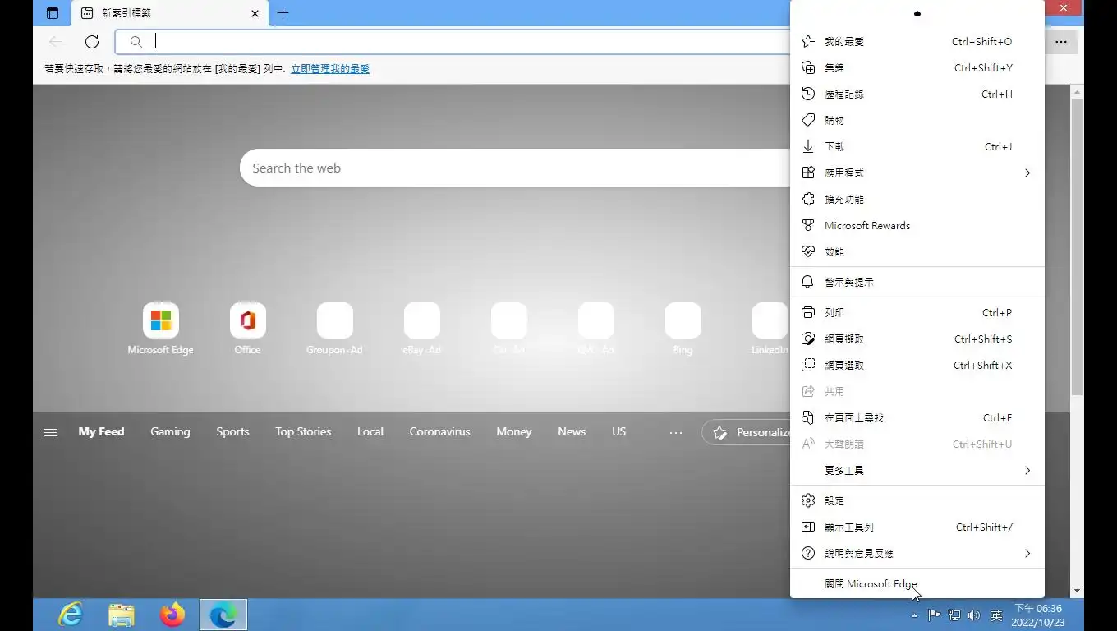
Task: Click the Performance (效能) heartbeat icon
Action: tap(808, 251)
